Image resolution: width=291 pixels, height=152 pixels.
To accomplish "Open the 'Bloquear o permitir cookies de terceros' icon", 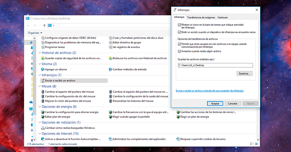I will (178, 139).
